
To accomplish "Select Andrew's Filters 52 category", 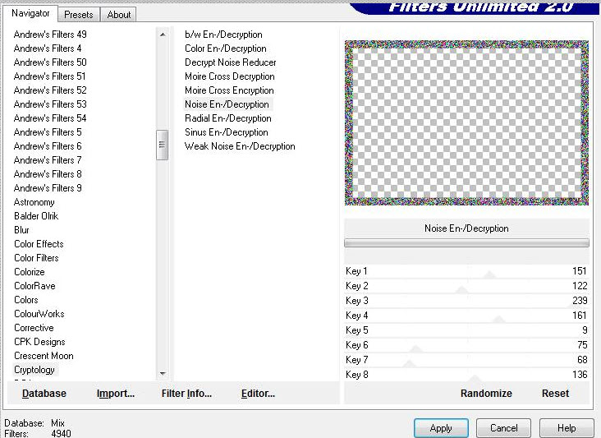I will 50,90.
